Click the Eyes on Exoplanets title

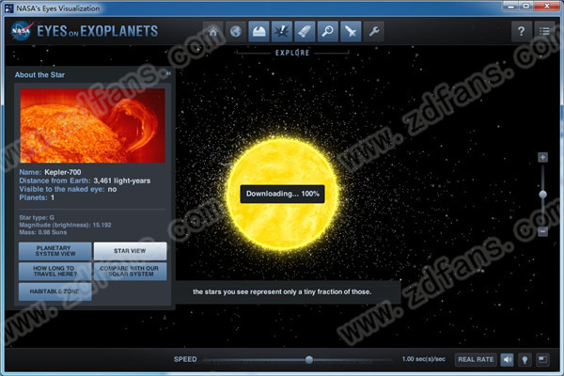click(x=97, y=31)
